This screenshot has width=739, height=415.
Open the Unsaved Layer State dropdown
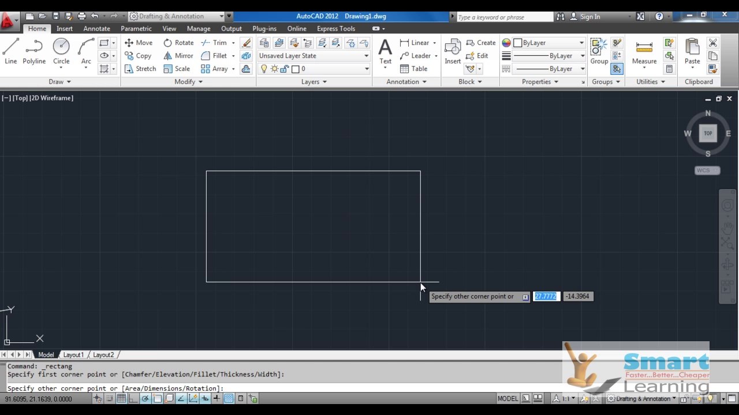(313, 56)
